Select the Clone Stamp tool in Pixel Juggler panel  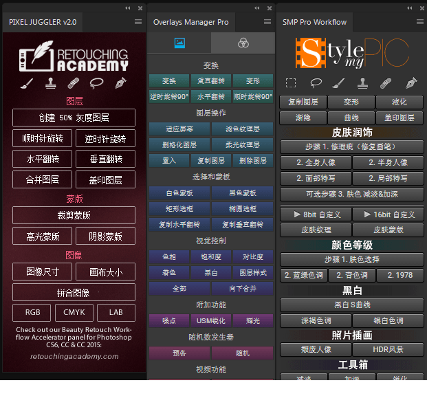coord(51,83)
